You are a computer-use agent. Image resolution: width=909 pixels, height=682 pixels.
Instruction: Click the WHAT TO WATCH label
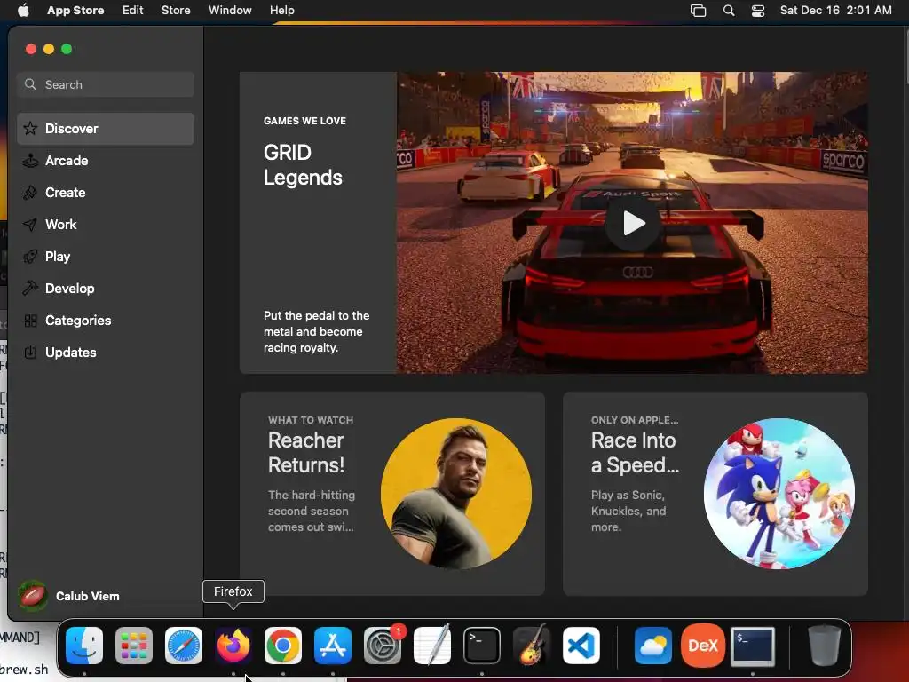tap(311, 420)
